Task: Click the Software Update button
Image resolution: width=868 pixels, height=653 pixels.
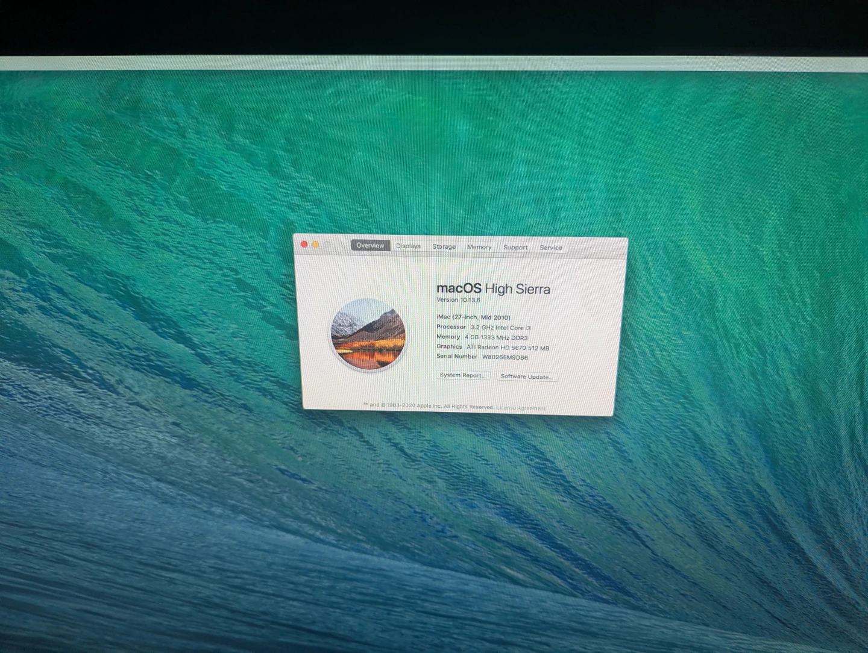Action: point(527,376)
